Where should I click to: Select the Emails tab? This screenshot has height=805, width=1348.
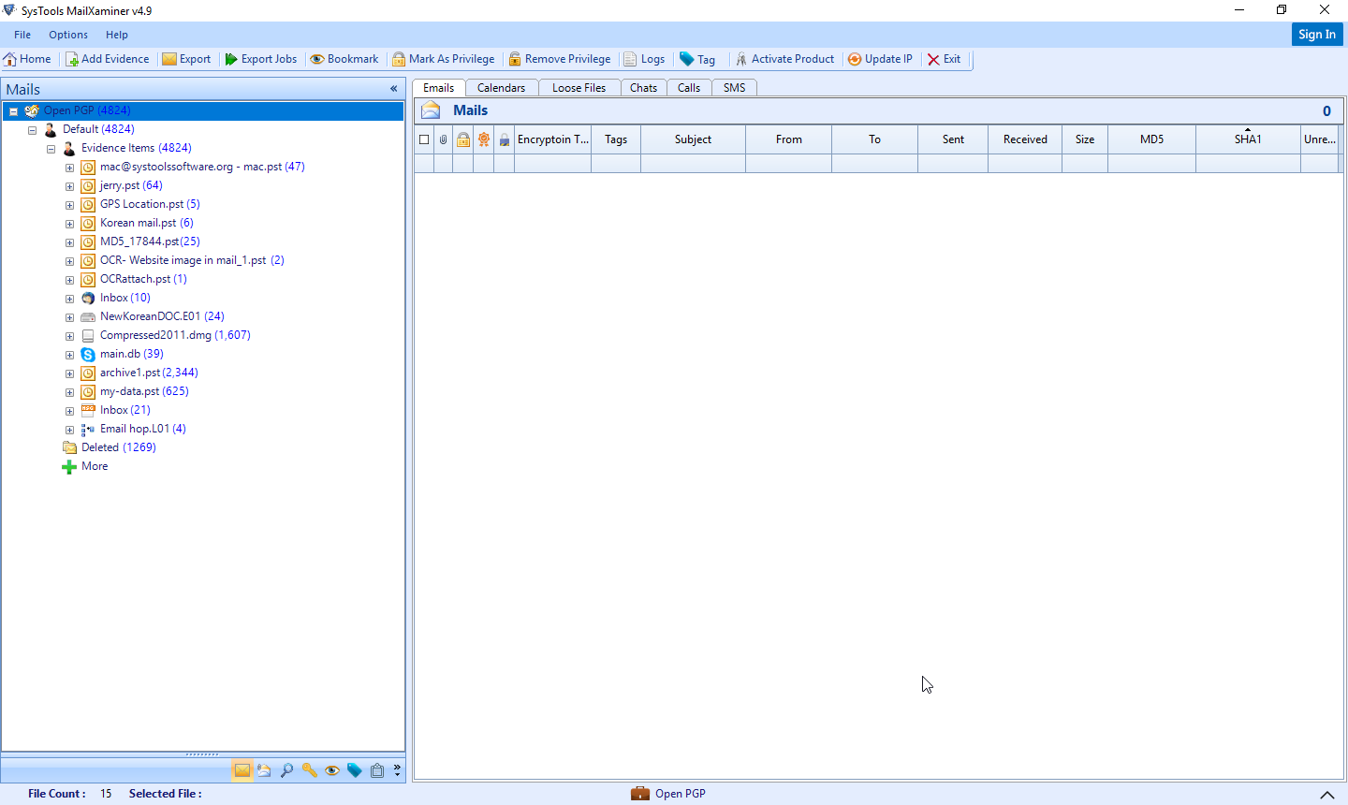(439, 88)
